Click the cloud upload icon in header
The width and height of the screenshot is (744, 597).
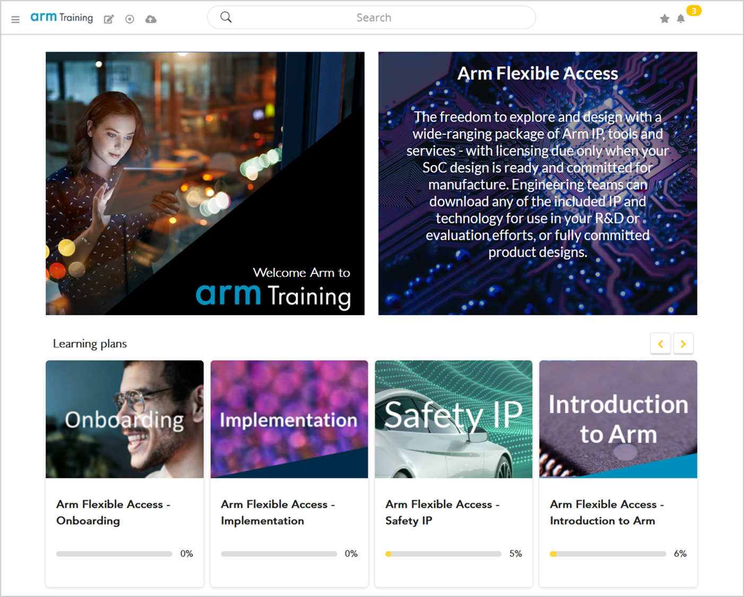point(151,19)
